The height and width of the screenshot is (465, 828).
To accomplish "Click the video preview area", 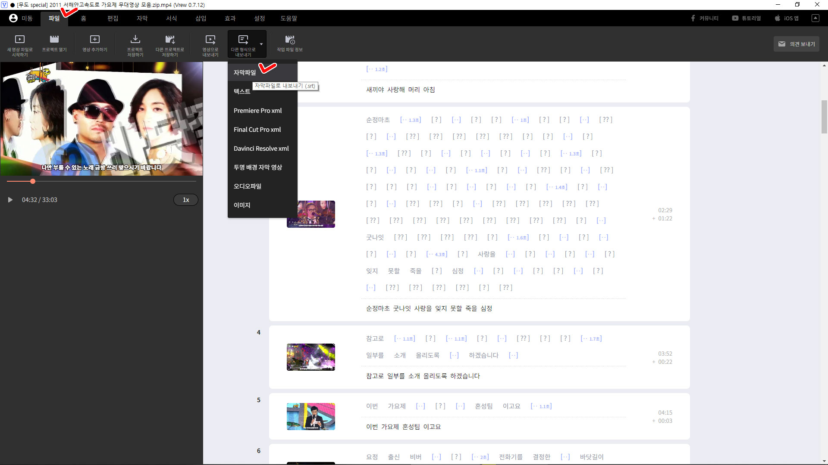I will pos(101,118).
